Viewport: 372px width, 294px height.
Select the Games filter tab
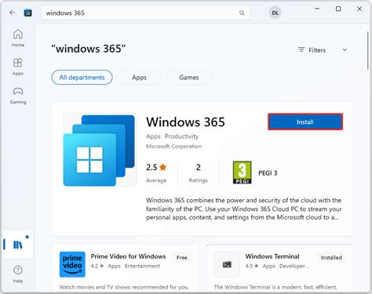pos(189,78)
